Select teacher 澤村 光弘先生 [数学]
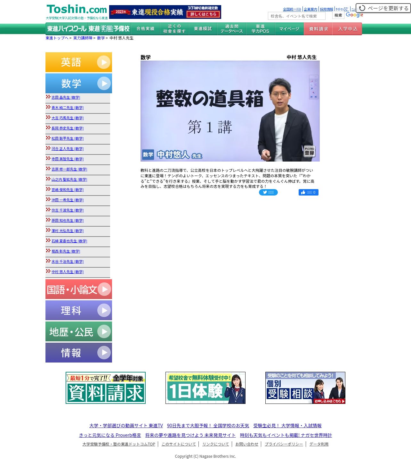This screenshot has height=459, width=411. [68, 231]
